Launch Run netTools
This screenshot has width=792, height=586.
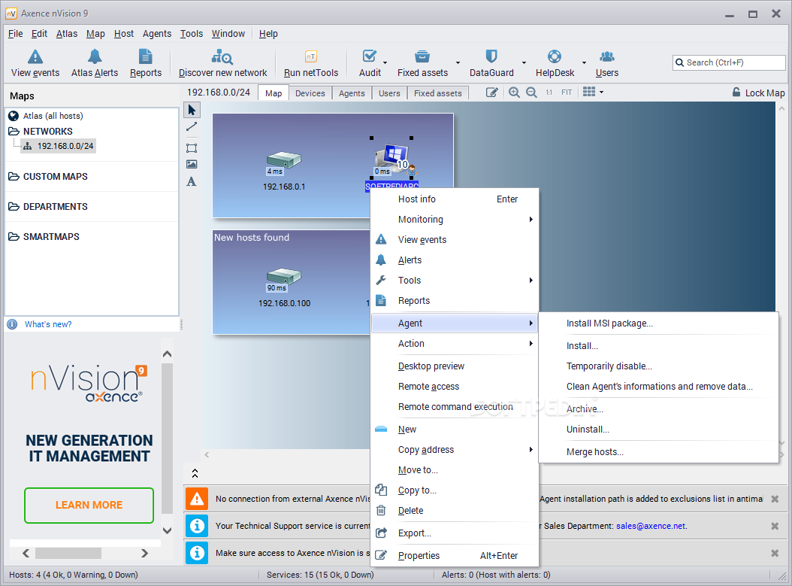click(310, 63)
